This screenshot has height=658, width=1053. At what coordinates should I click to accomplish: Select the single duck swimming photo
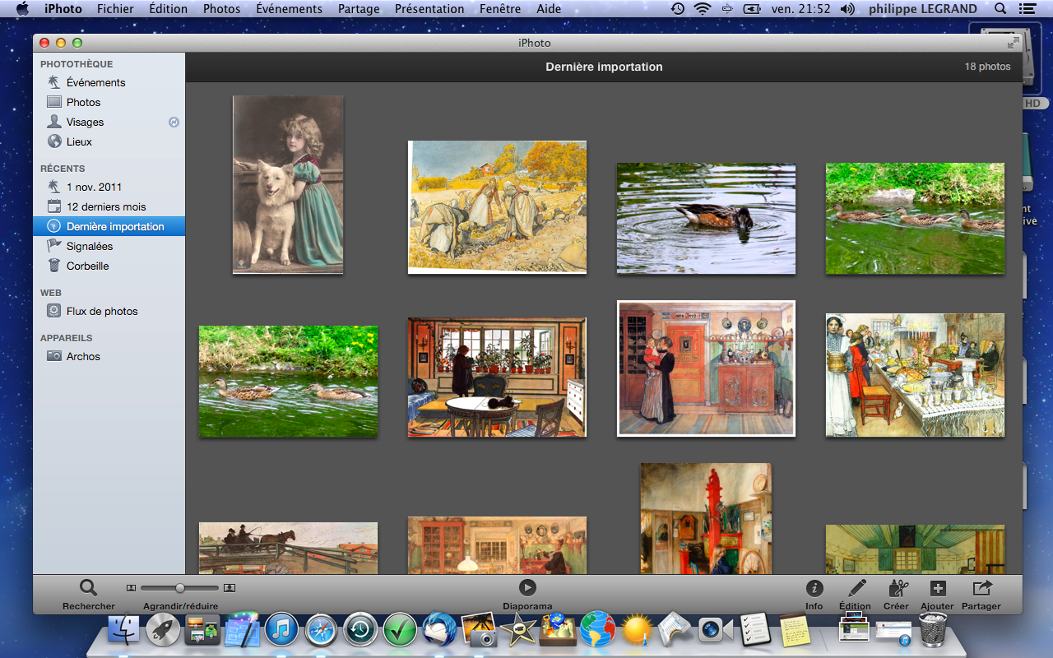[x=706, y=218]
